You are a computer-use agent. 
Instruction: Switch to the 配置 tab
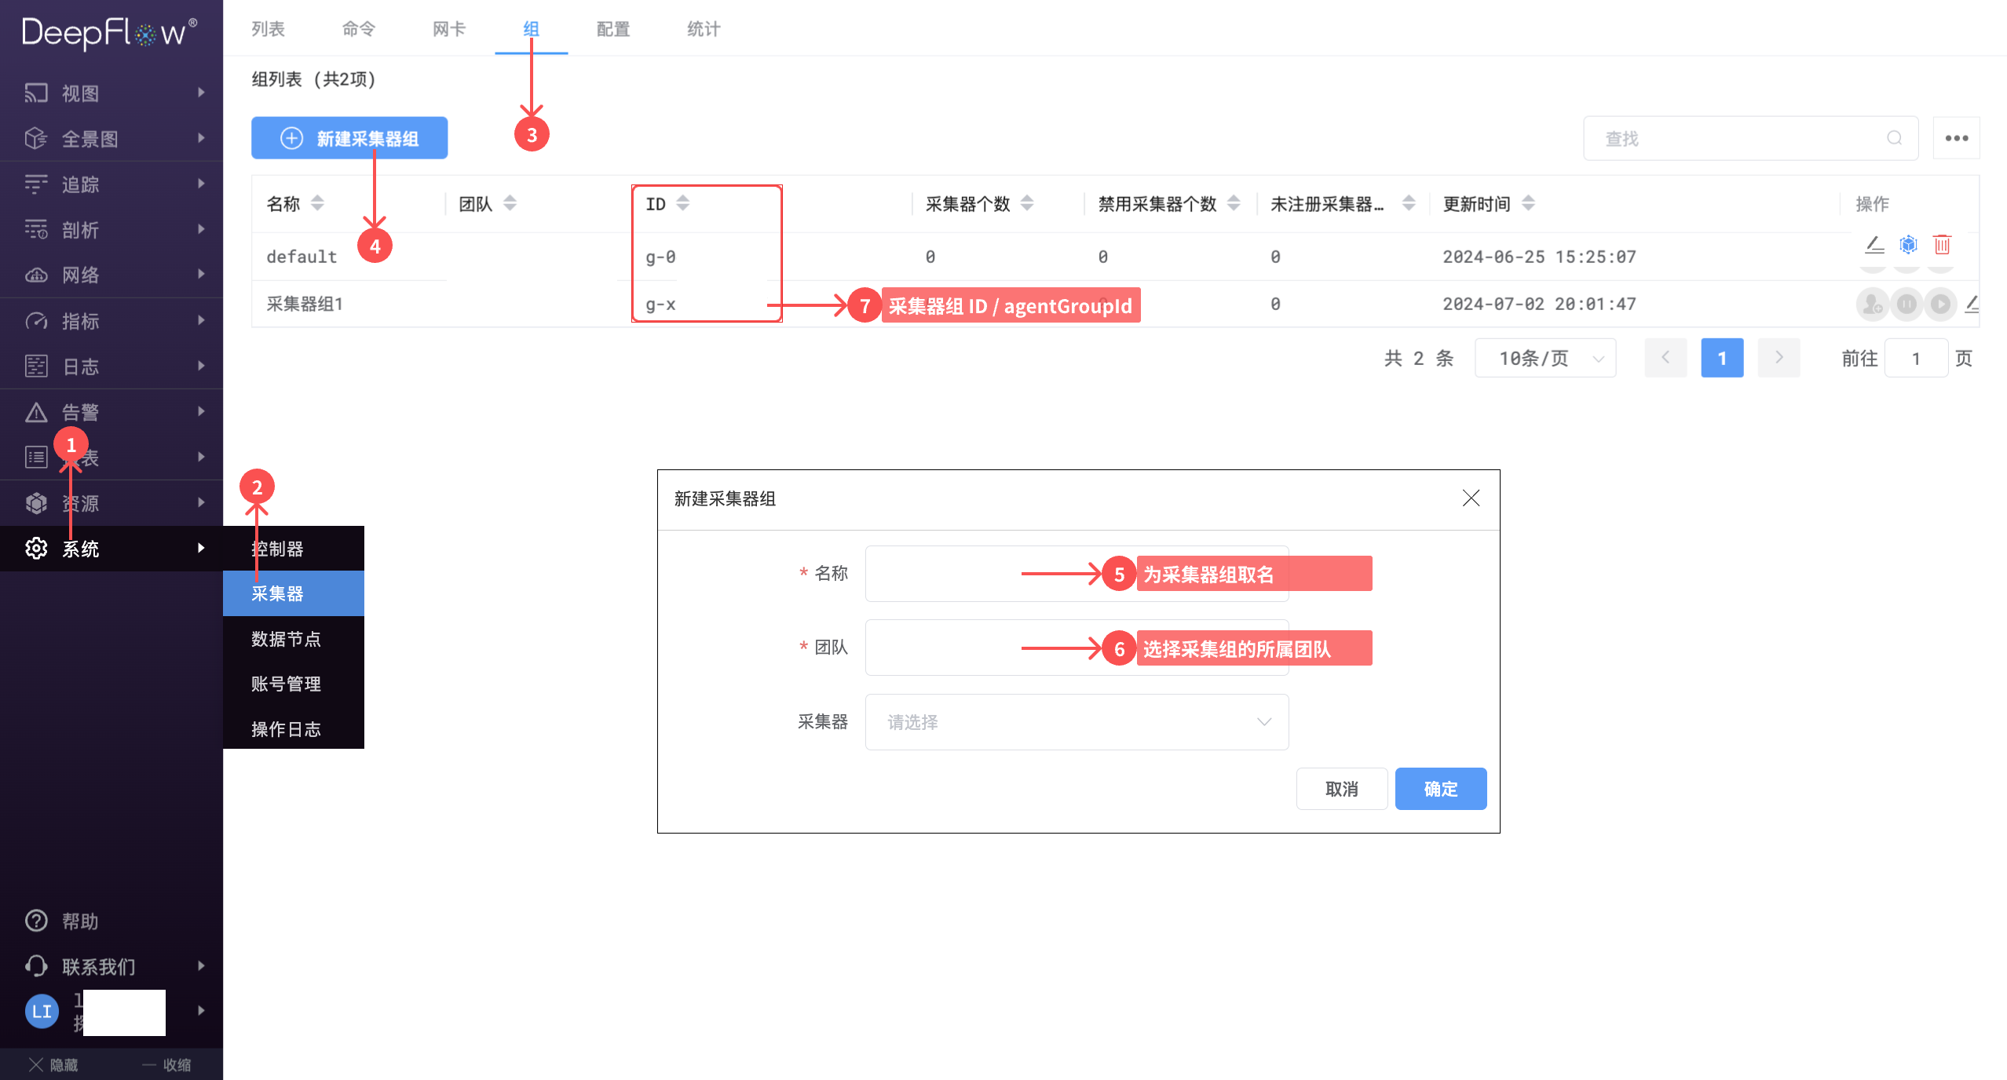click(612, 28)
